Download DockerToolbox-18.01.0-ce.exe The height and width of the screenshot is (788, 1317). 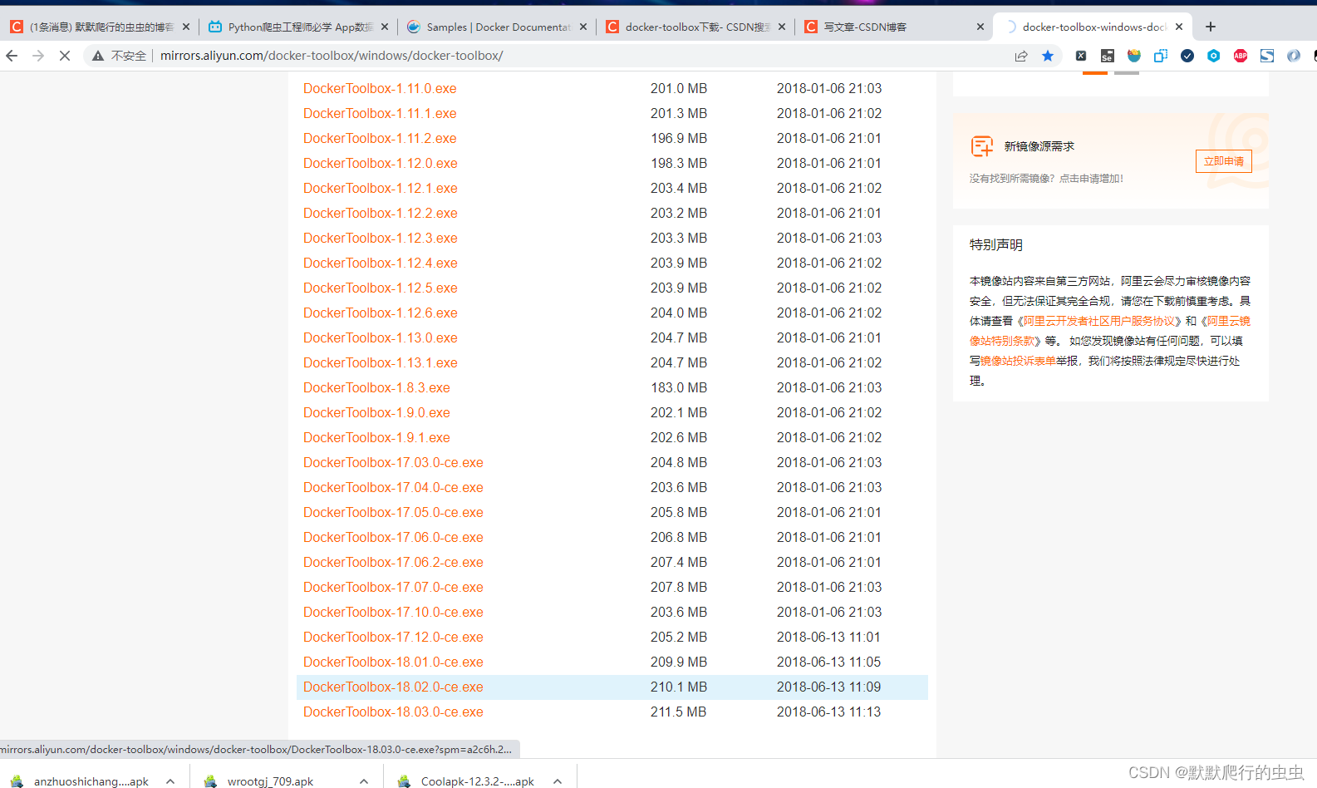[x=393, y=662]
